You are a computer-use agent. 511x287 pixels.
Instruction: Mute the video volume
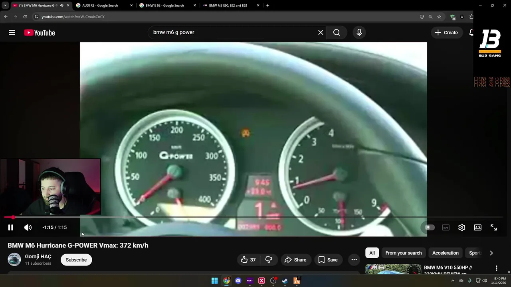(x=28, y=227)
